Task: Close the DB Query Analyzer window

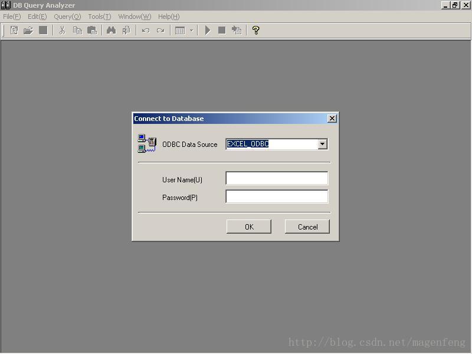Action: (x=466, y=5)
